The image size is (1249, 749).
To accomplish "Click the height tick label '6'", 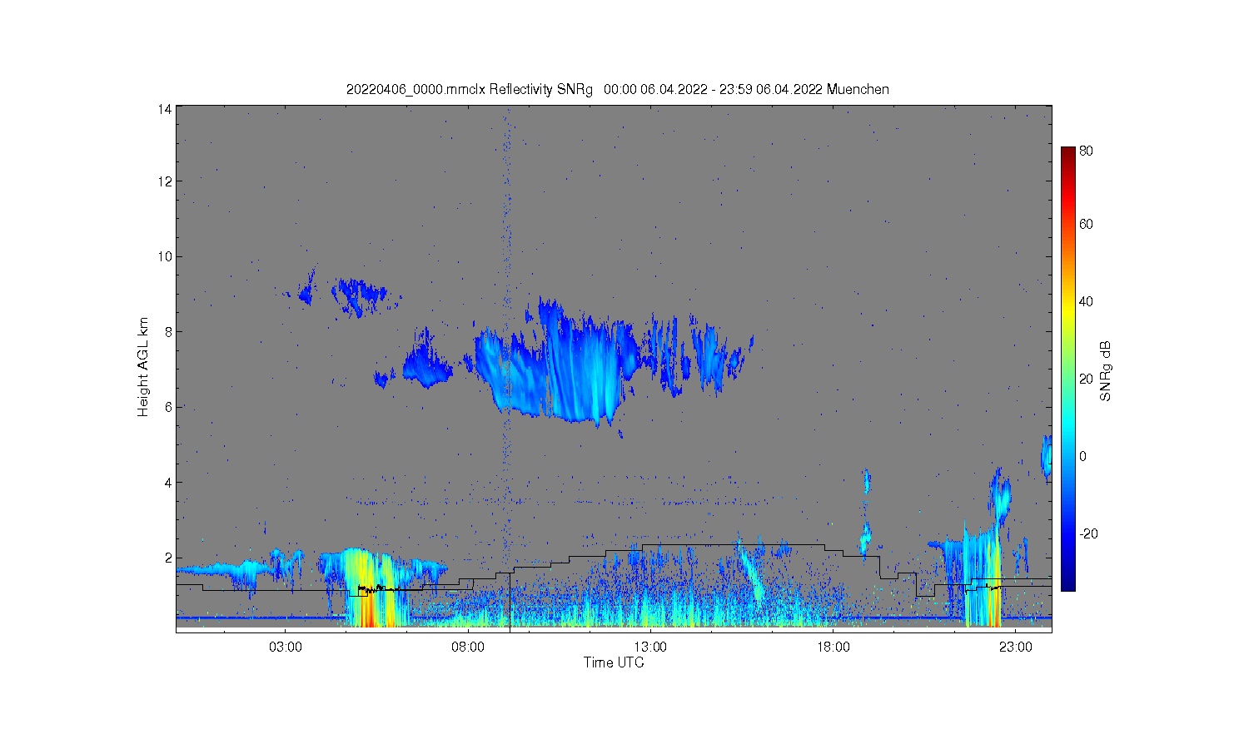I will click(168, 407).
